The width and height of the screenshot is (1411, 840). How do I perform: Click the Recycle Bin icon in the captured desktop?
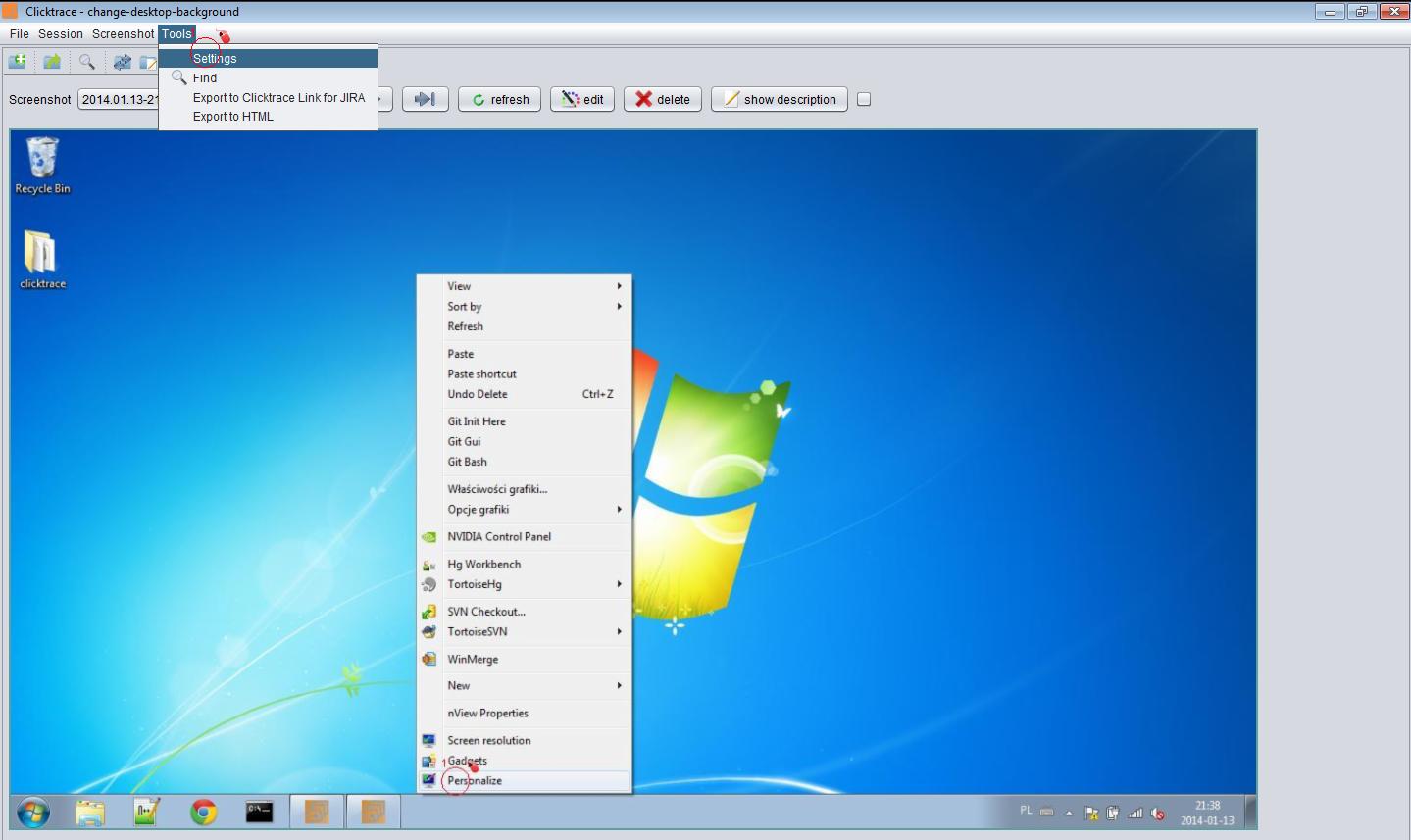pos(42,165)
